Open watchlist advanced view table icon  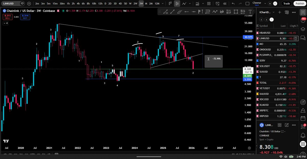[x=287, y=12]
